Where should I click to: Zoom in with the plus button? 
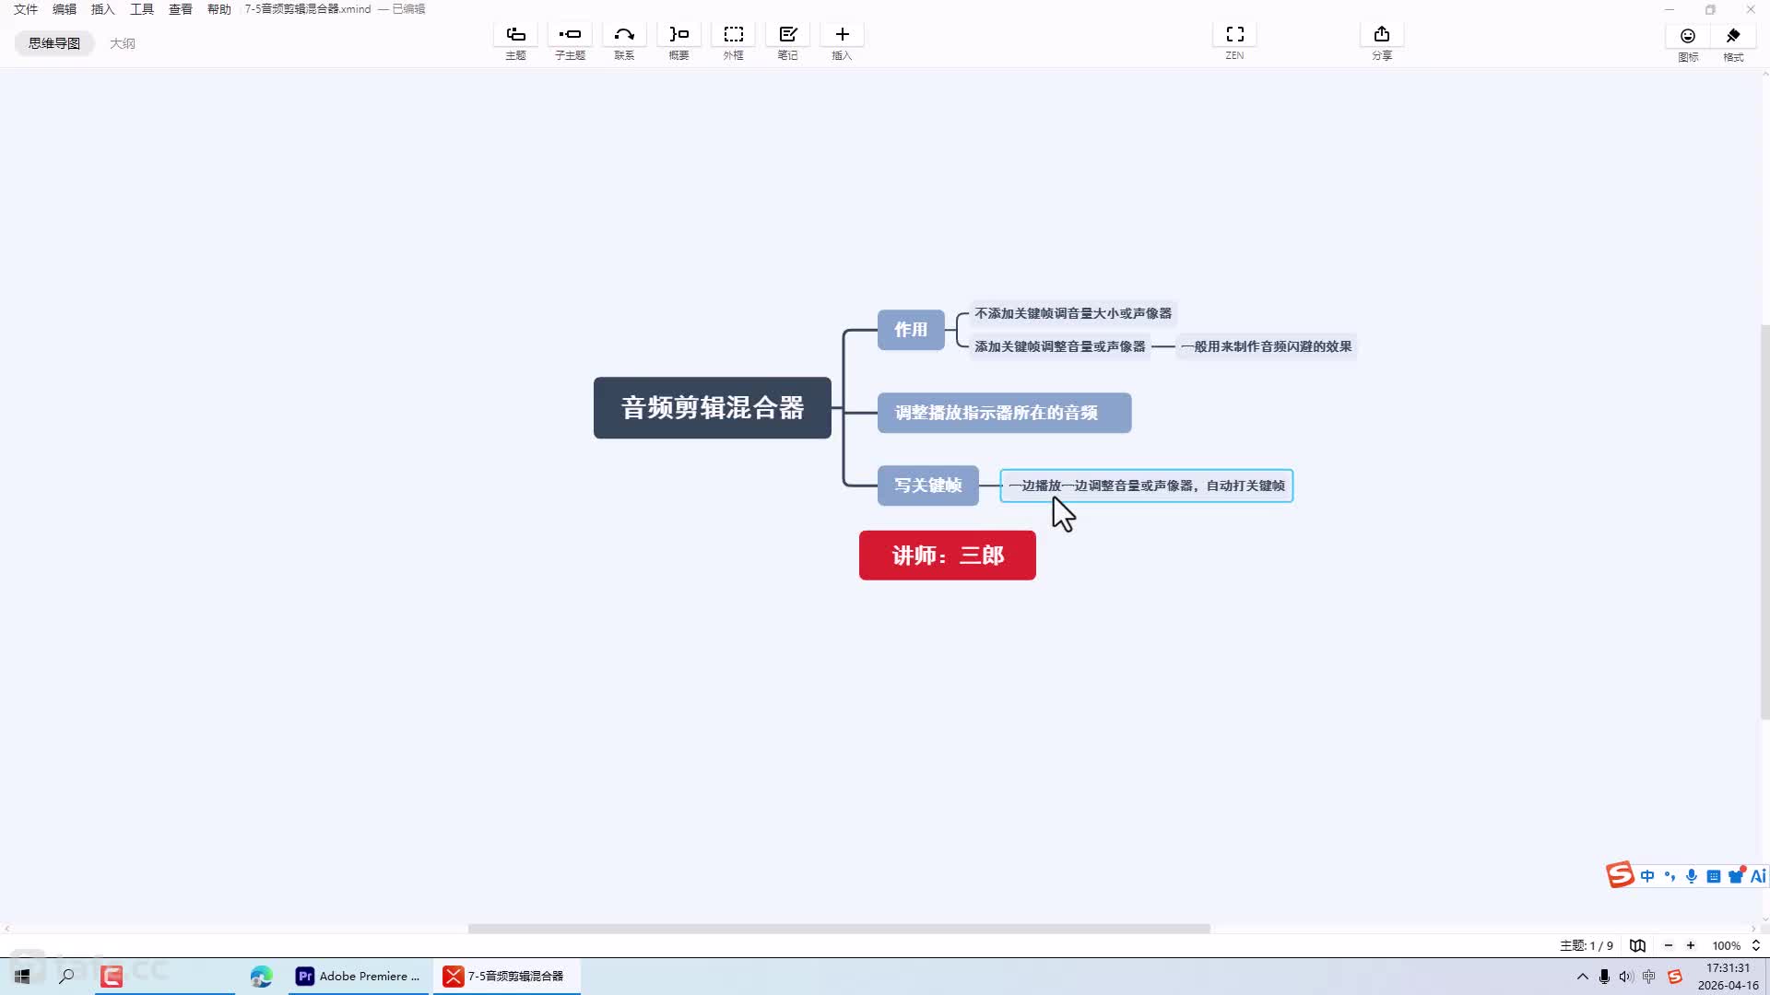pos(1691,945)
